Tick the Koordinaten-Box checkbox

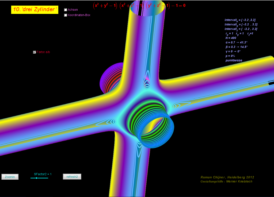(x=66, y=15)
